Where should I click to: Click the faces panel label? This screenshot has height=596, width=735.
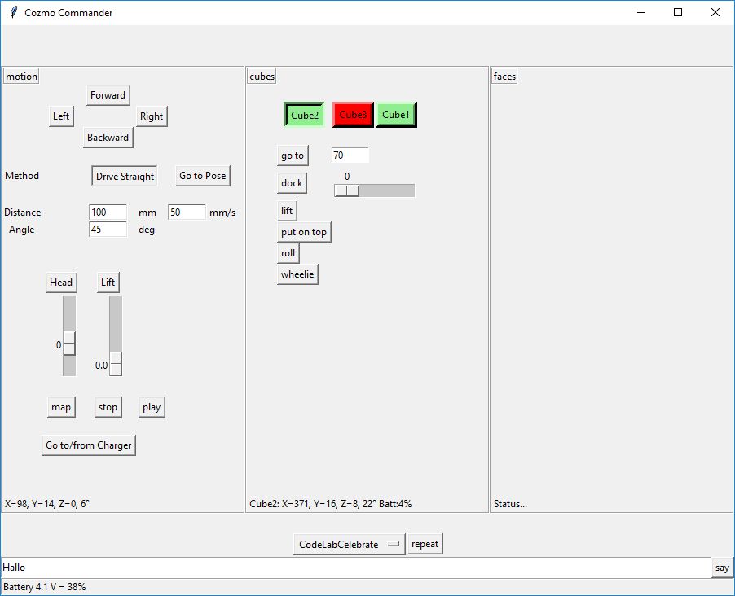click(x=504, y=77)
